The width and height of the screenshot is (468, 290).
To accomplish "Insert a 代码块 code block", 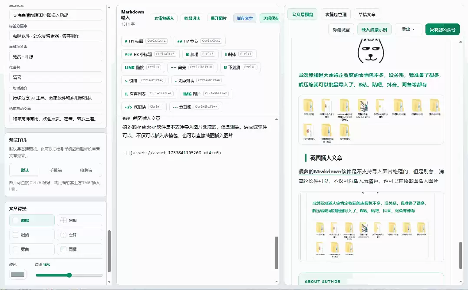I will [x=144, y=107].
